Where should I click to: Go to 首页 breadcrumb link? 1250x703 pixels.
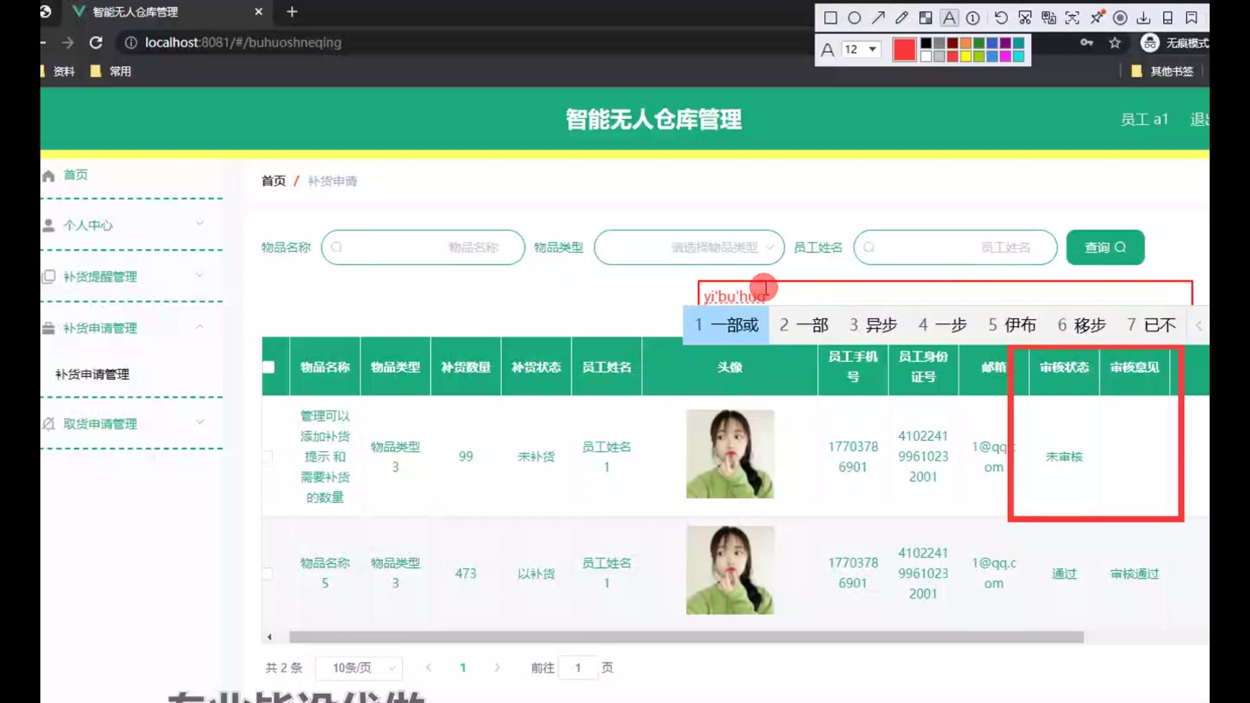click(273, 181)
